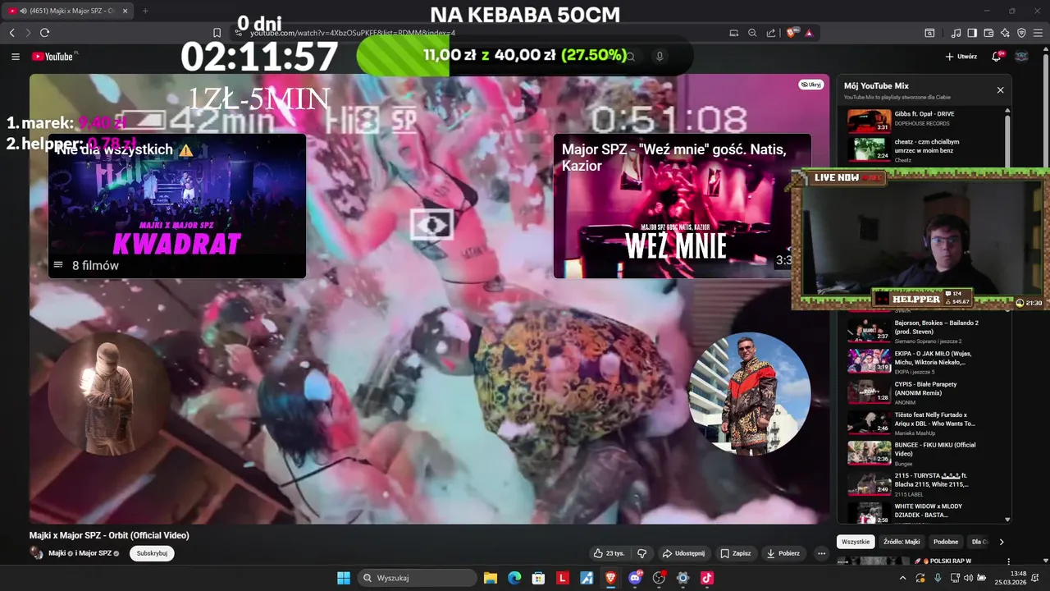Switch to the Majki x Major SPZ browser tab

[67, 11]
